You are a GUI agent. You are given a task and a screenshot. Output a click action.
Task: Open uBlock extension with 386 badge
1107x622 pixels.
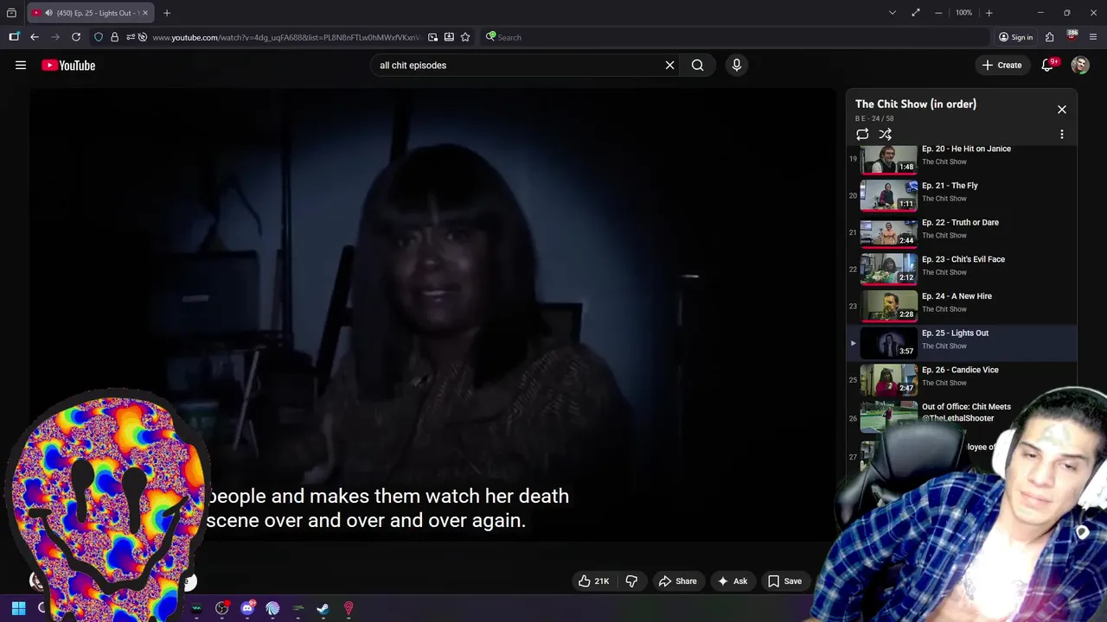click(x=1072, y=36)
